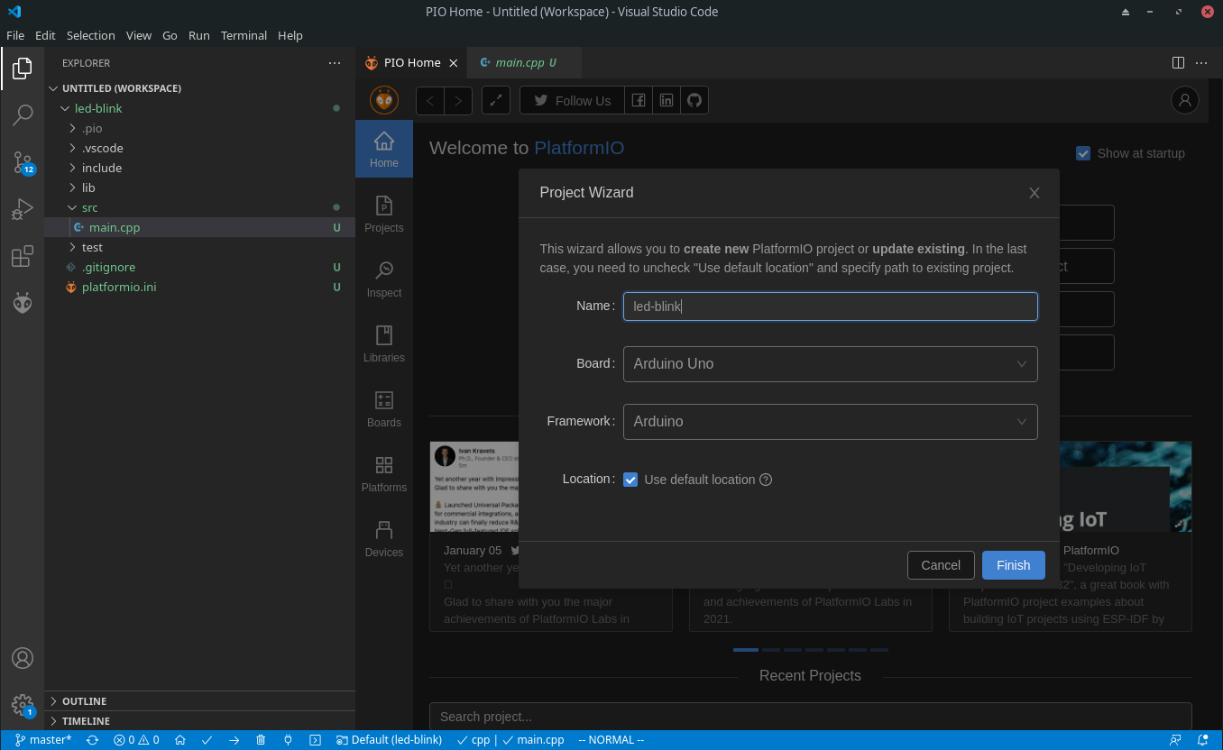Click the Follow Us button
Image resolution: width=1223 pixels, height=750 pixels.
tap(572, 101)
